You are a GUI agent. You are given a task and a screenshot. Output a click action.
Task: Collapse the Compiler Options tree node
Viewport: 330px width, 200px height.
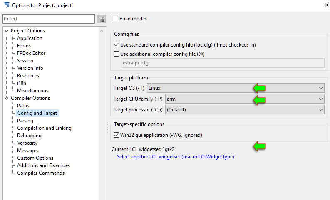click(x=7, y=98)
